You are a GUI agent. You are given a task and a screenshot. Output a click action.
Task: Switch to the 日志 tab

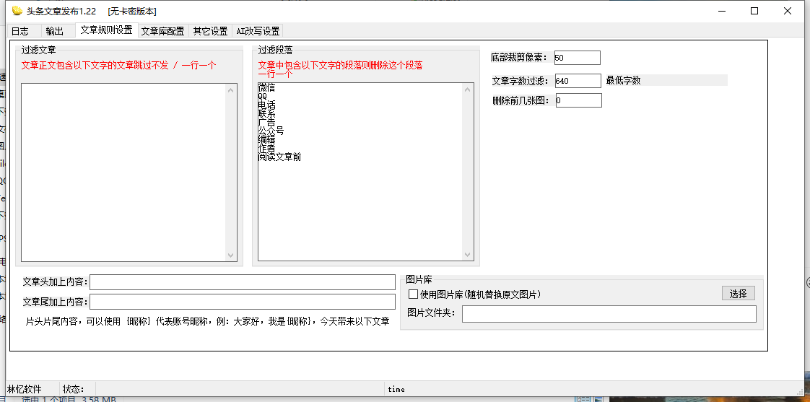coord(20,31)
